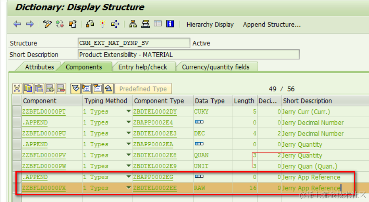Open Typing Method dropdown for ZZBFLD0000PT
This screenshot has width=369, height=202.
coord(128,111)
